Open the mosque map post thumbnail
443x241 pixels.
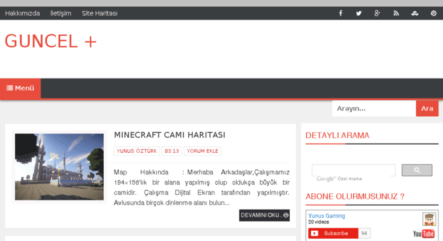pyautogui.click(x=59, y=167)
